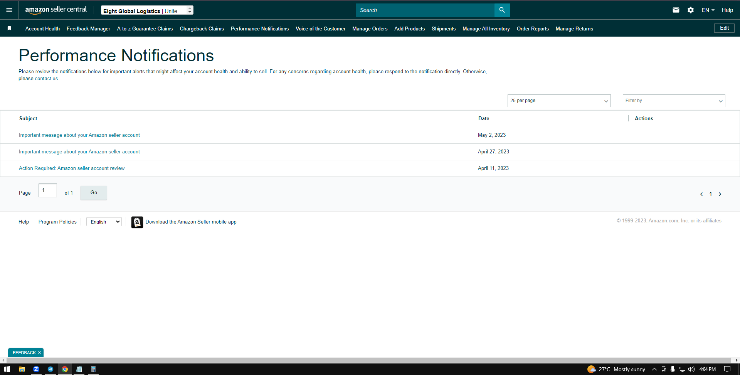The image size is (740, 375).
Task: Open the April 27, 2023 notification
Action: click(x=79, y=152)
